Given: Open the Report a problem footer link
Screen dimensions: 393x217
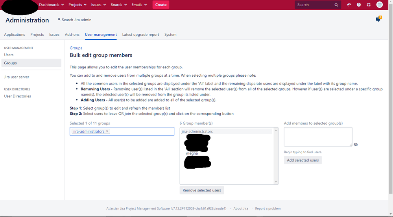Looking at the screenshot, I should (x=268, y=208).
